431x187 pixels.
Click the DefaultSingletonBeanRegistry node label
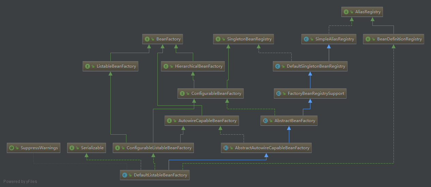316,66
